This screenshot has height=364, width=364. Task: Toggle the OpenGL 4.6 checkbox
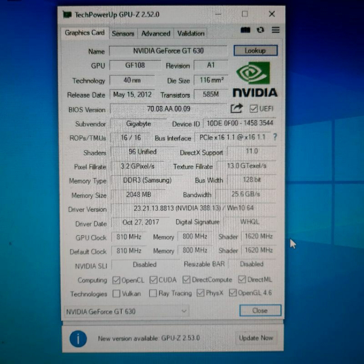(233, 293)
